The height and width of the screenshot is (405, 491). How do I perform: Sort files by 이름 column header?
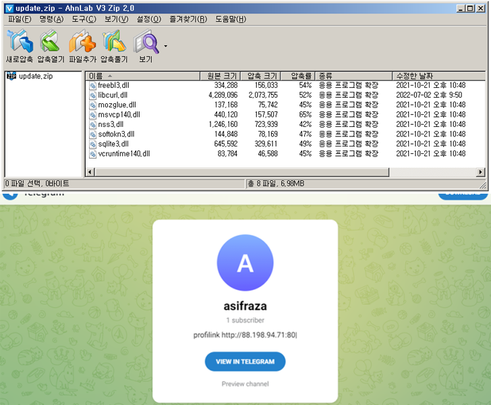(142, 76)
